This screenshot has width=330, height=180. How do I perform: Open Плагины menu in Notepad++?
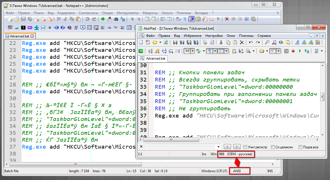point(184,13)
